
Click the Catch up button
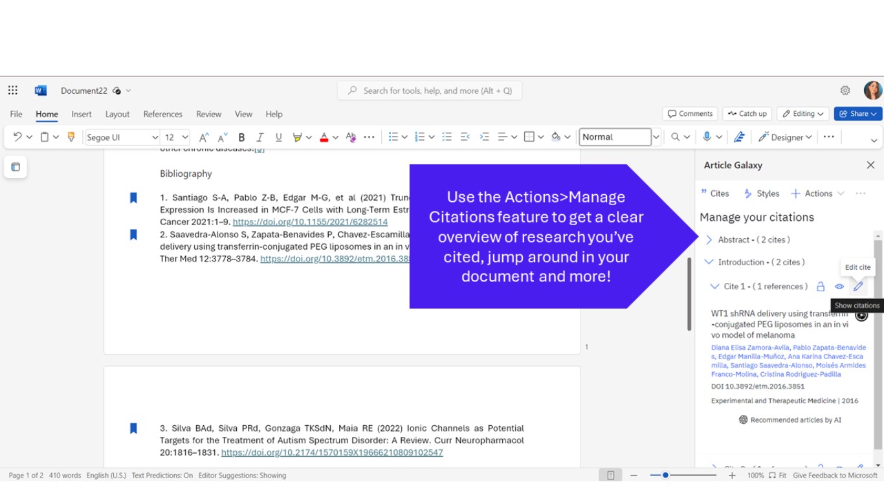pos(747,114)
